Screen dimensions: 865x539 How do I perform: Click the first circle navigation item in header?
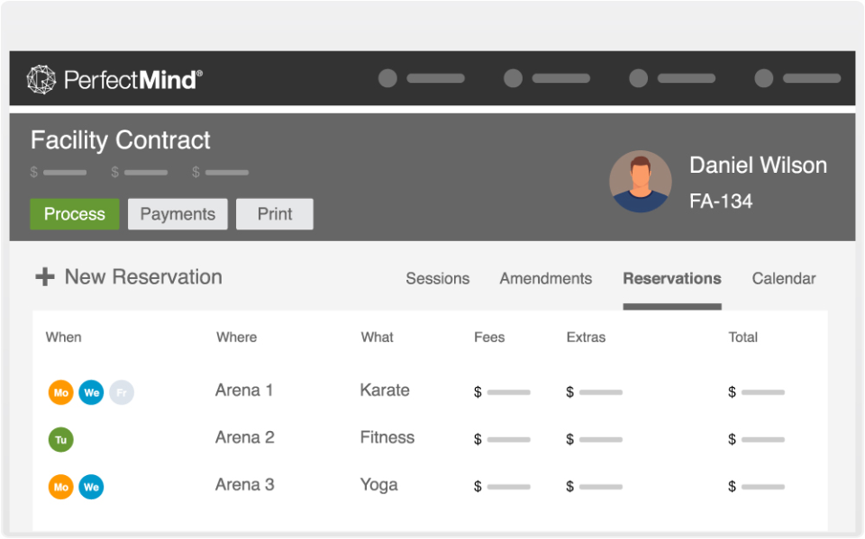[x=387, y=78]
